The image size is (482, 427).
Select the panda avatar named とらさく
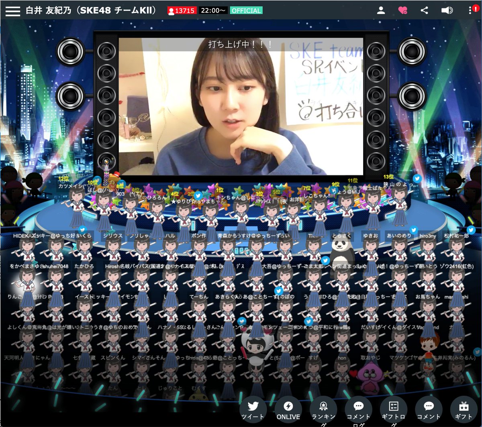[342, 255]
